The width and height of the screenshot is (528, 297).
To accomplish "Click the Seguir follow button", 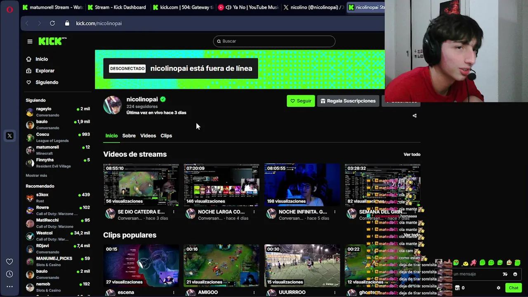I will point(301,101).
